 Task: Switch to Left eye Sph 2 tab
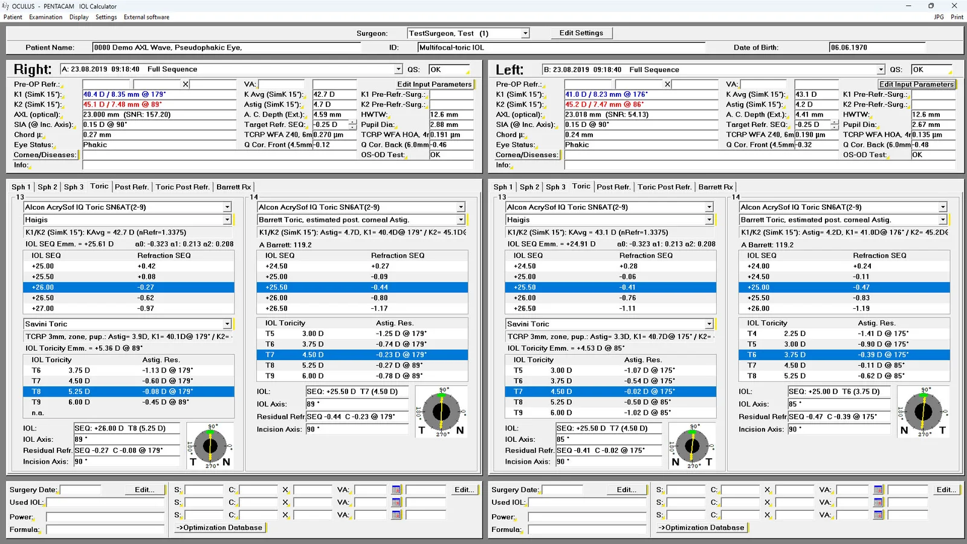pyautogui.click(x=529, y=187)
